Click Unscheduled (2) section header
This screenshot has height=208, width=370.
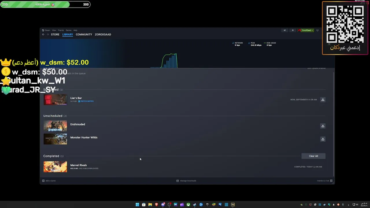55,116
